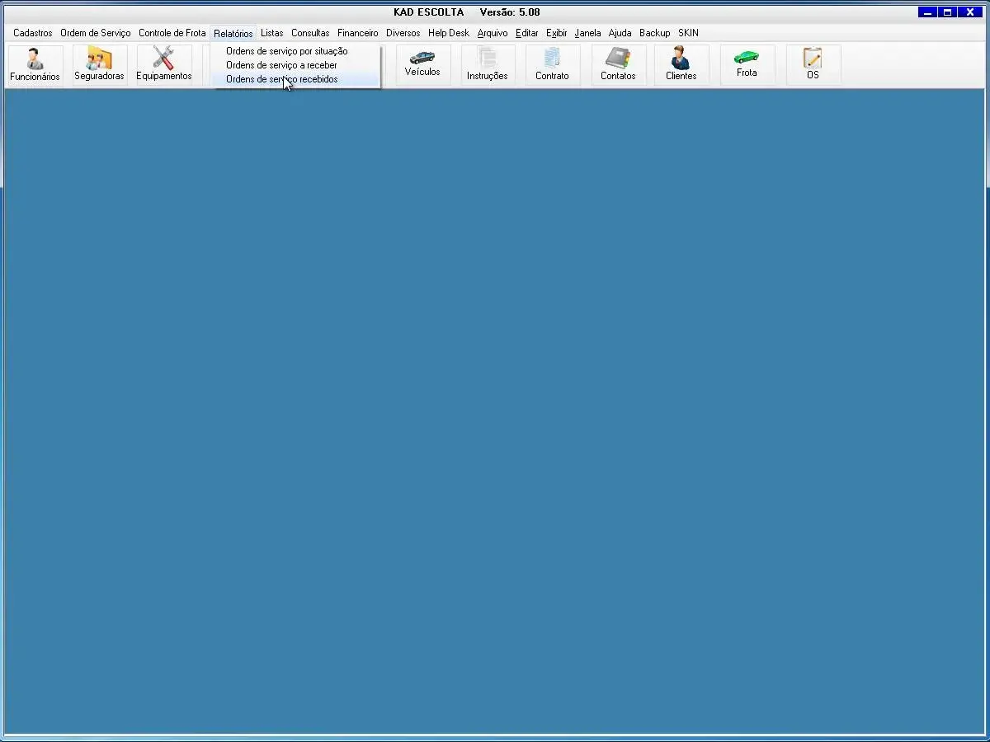
Task: Expand the Consultas menu
Action: 309,33
